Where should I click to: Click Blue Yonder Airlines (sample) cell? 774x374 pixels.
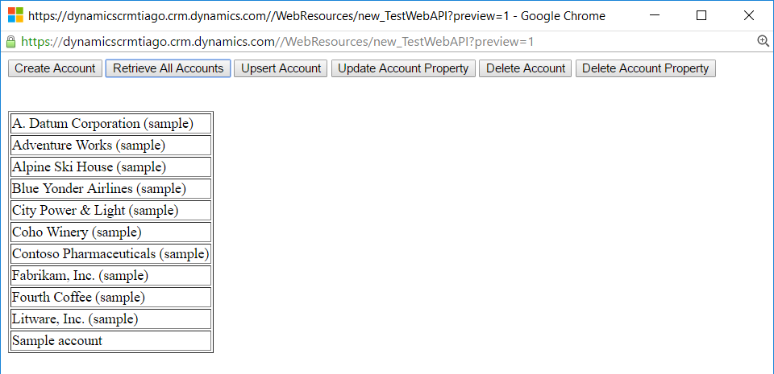98,189
